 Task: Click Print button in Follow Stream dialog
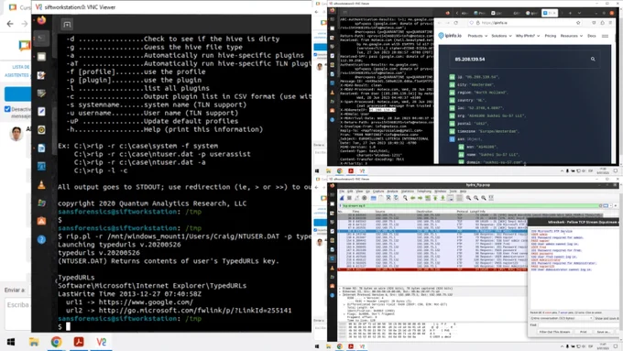584,332
